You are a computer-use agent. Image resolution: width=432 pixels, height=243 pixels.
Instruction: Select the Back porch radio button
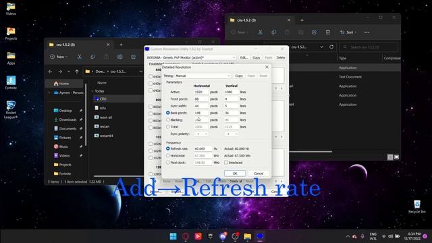[x=168, y=113]
